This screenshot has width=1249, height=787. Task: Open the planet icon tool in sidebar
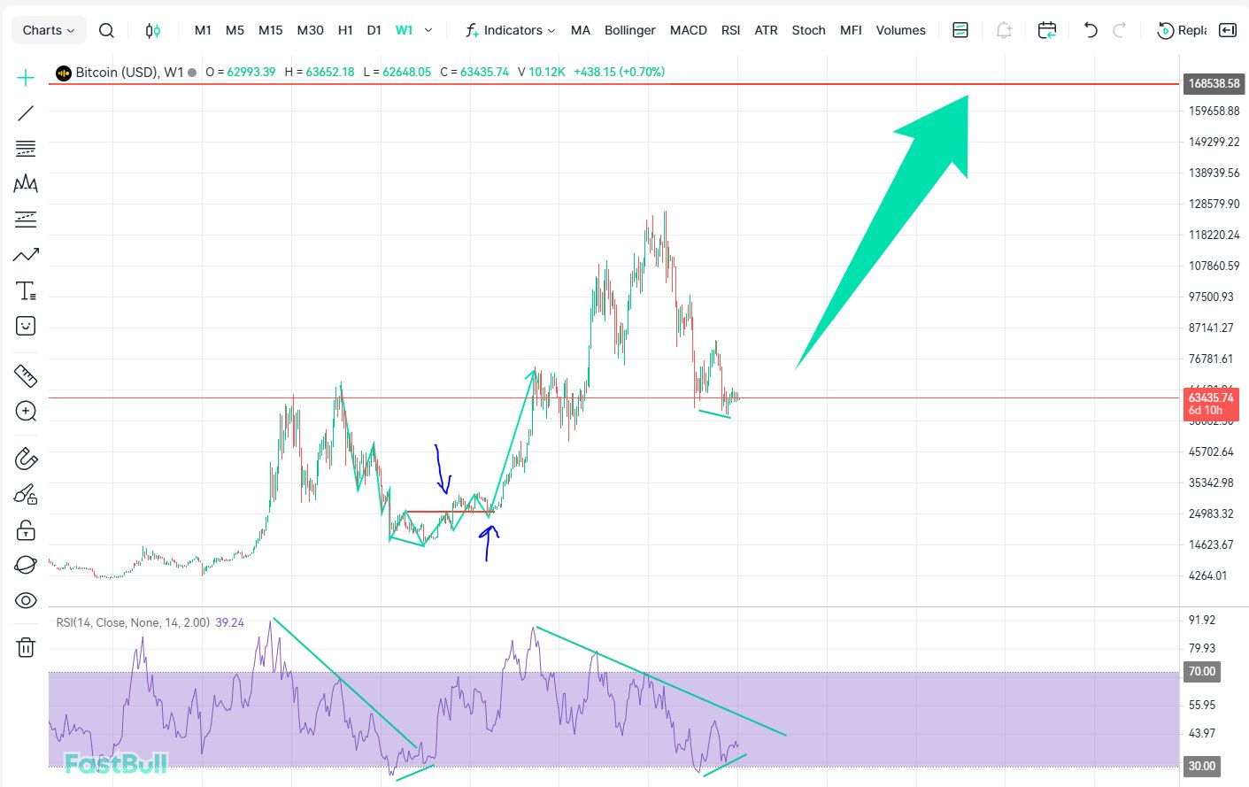click(x=26, y=565)
